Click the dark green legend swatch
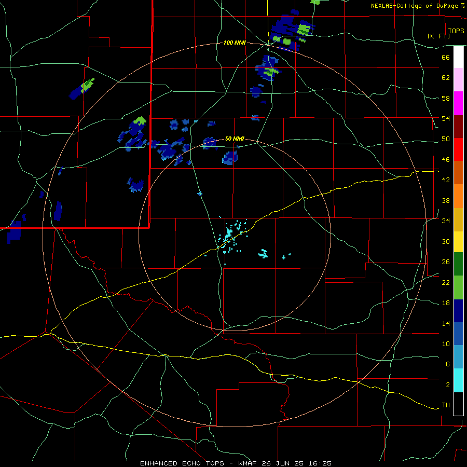 click(458, 264)
